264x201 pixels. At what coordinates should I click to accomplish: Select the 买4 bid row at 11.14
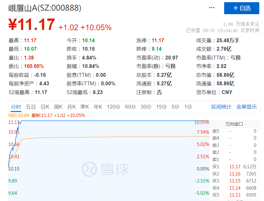(x=234, y=188)
